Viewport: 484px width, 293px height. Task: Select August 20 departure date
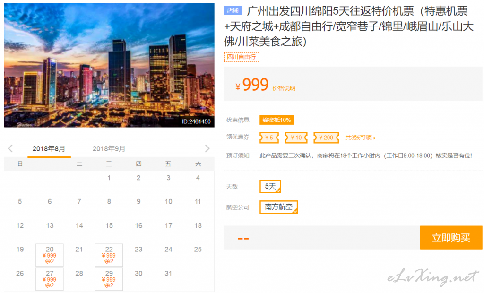point(50,255)
